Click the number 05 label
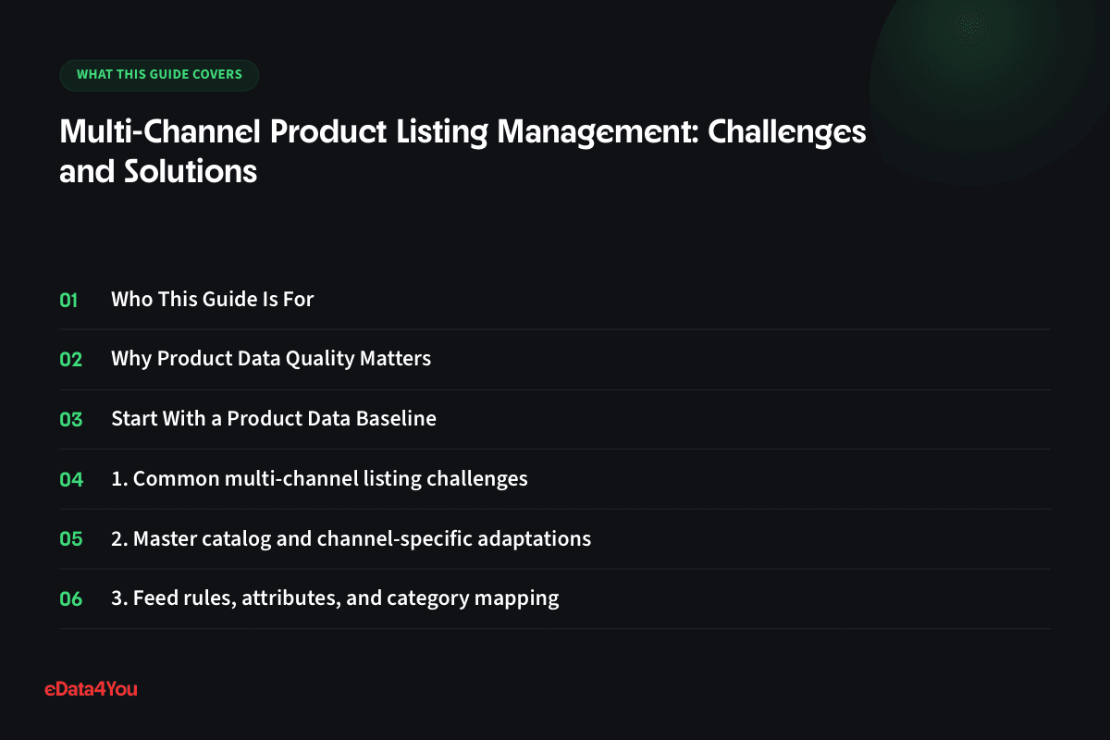 [x=71, y=538]
